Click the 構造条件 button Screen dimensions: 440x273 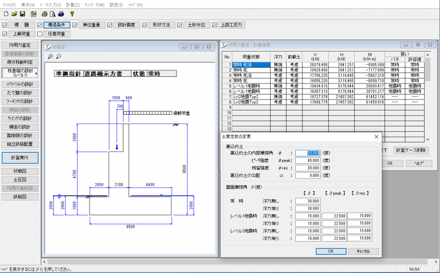57,25
